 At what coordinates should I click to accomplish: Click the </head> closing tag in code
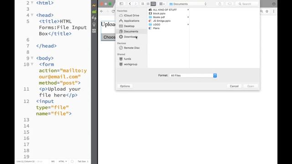pos(46,46)
